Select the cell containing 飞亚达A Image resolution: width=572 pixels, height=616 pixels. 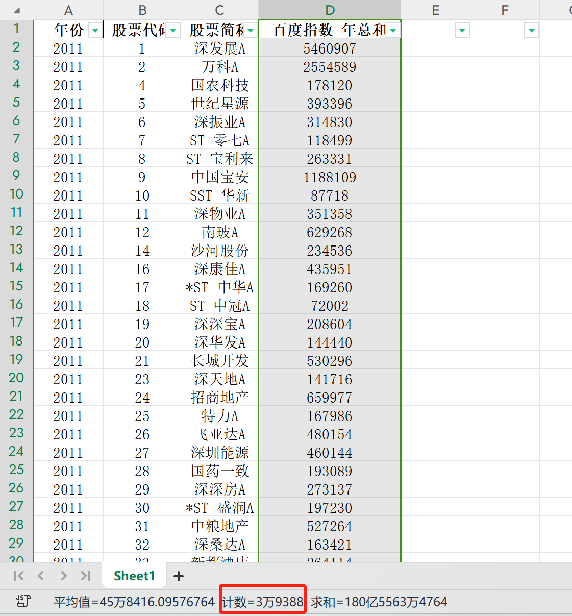coord(219,434)
